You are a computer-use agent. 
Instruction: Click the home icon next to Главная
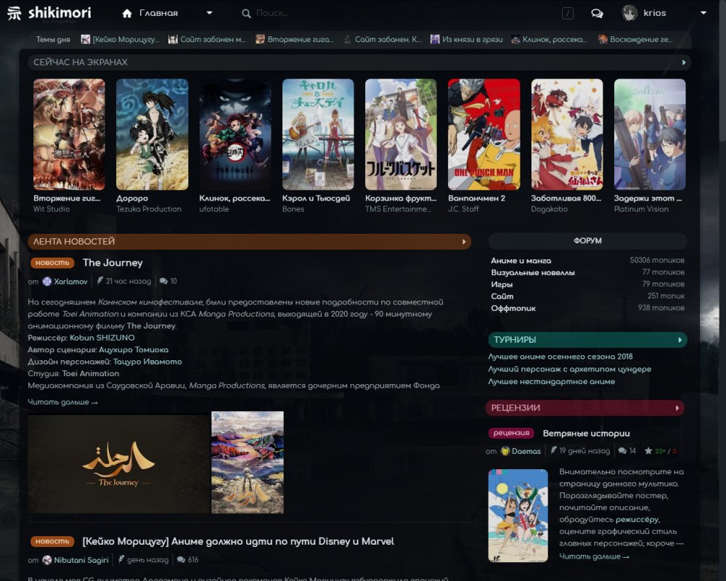click(127, 14)
